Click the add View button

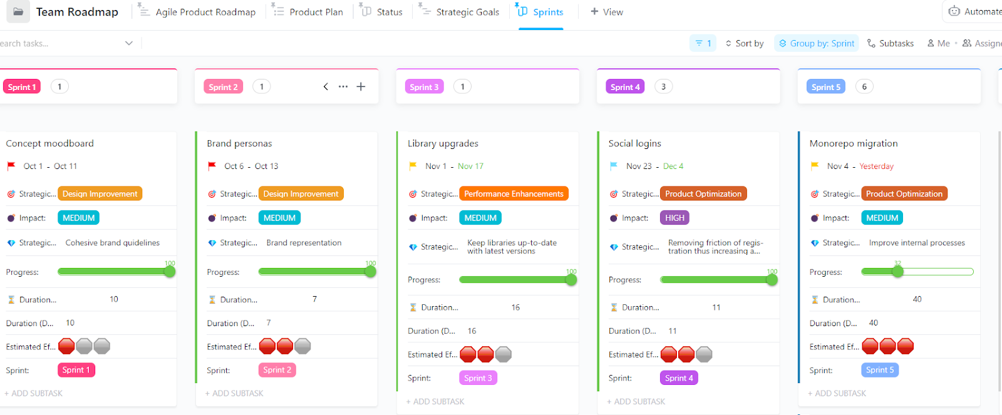606,12
